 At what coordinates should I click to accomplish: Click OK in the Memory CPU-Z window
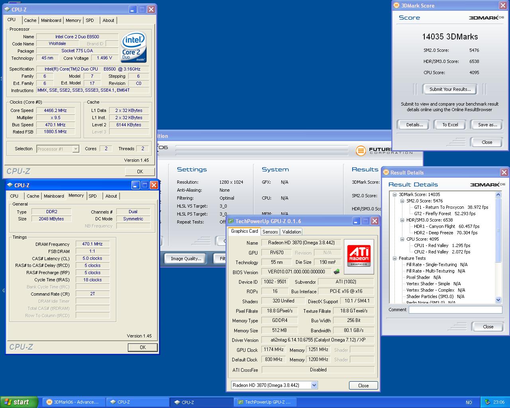(143, 347)
